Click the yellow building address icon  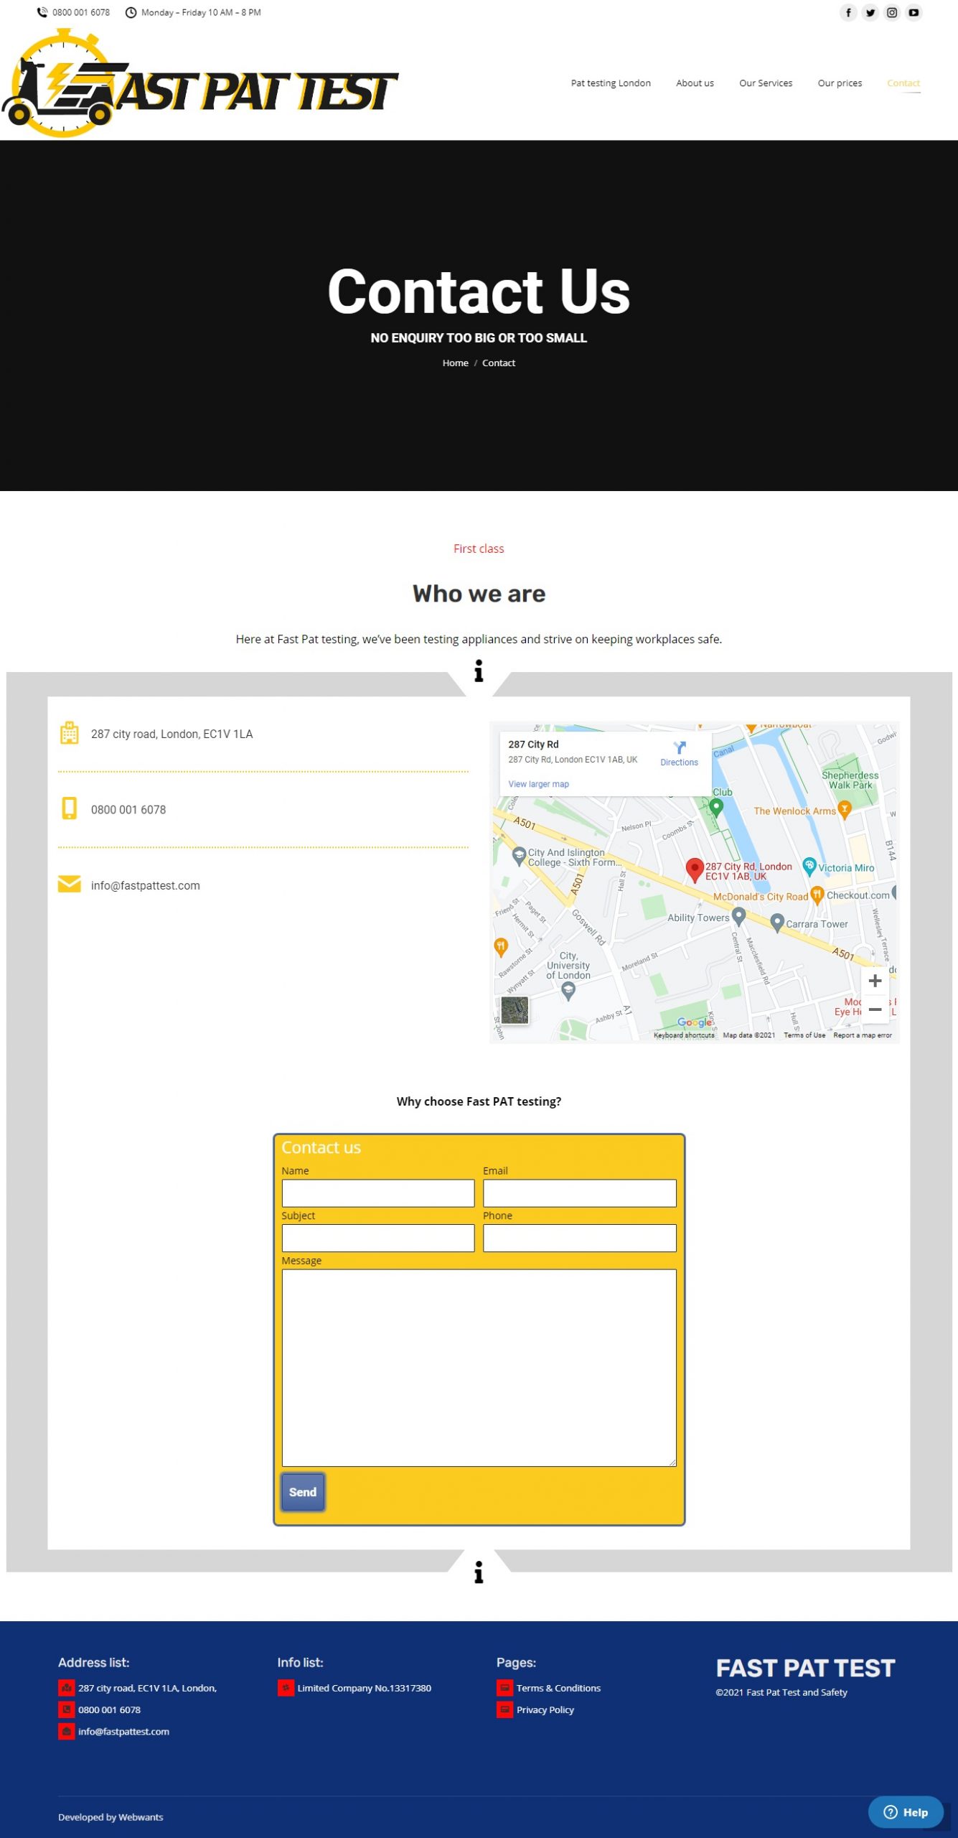[x=69, y=733]
